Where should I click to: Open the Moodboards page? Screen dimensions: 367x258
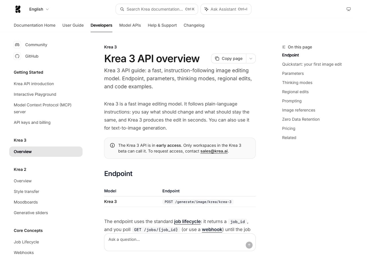pos(26,202)
